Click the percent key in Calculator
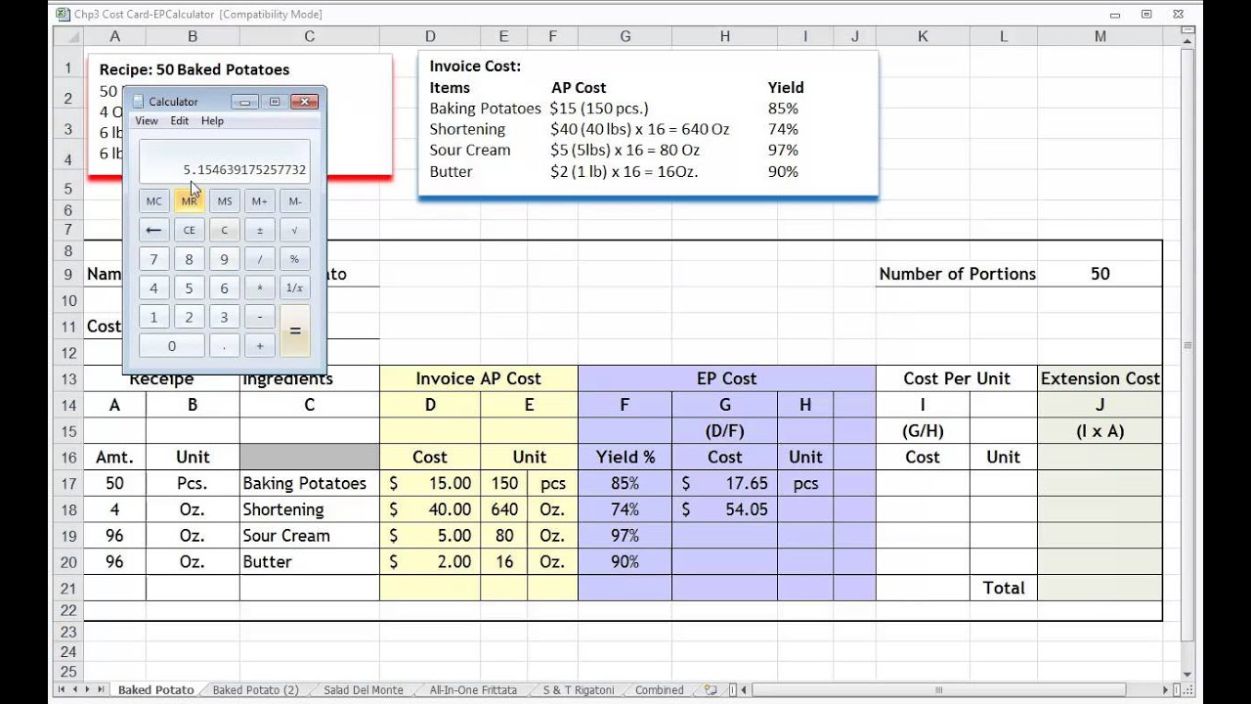1251x704 pixels. click(295, 260)
